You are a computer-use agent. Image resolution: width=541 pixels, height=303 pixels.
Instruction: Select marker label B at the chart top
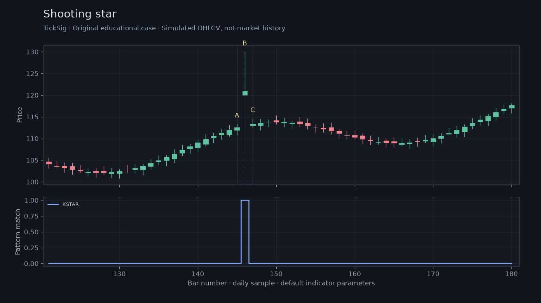point(245,43)
